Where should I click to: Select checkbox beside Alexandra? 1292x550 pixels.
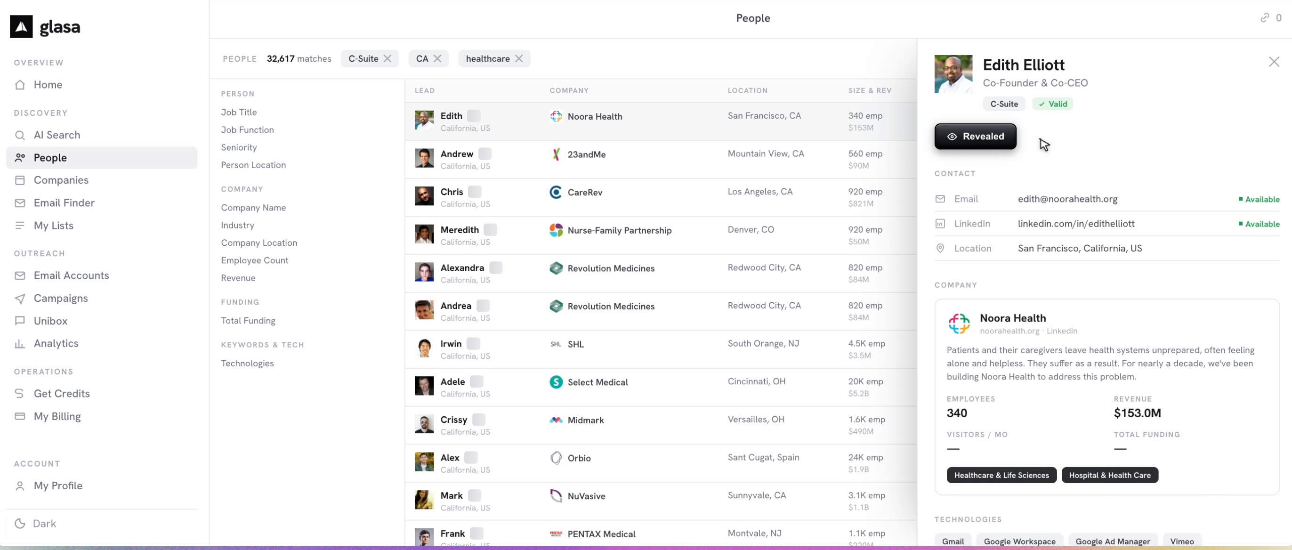click(x=495, y=268)
